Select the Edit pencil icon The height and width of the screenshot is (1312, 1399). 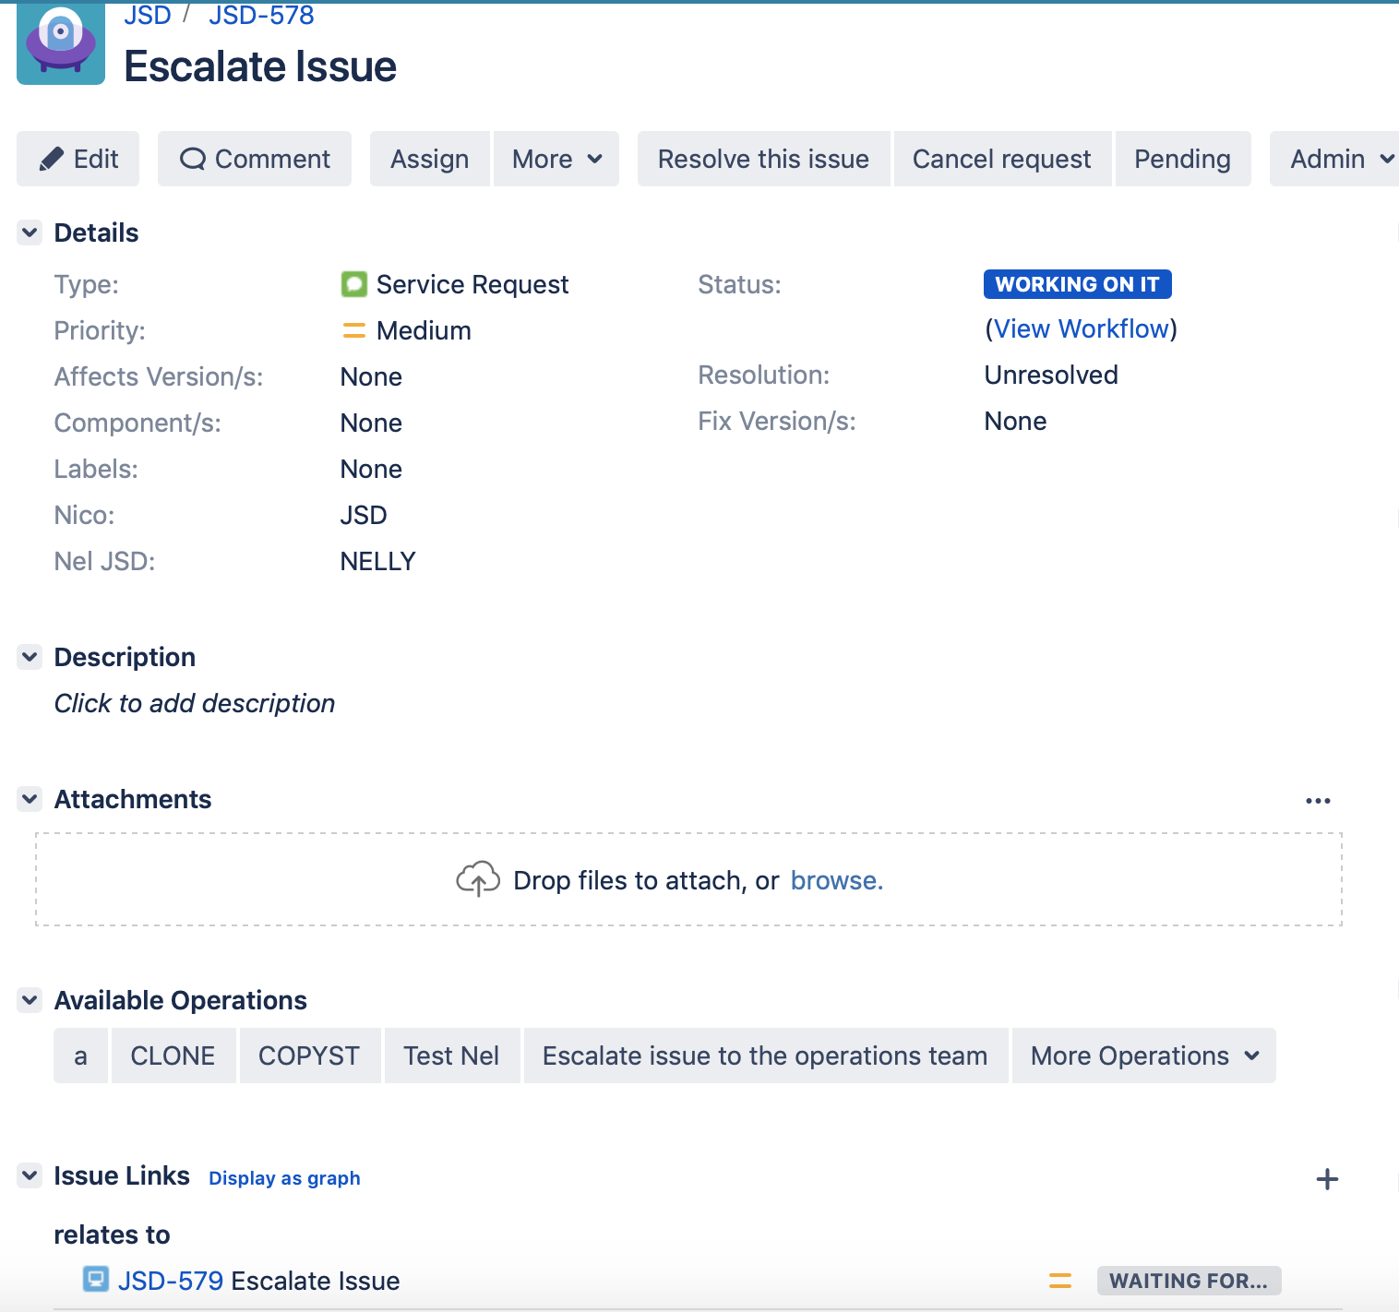(x=54, y=158)
